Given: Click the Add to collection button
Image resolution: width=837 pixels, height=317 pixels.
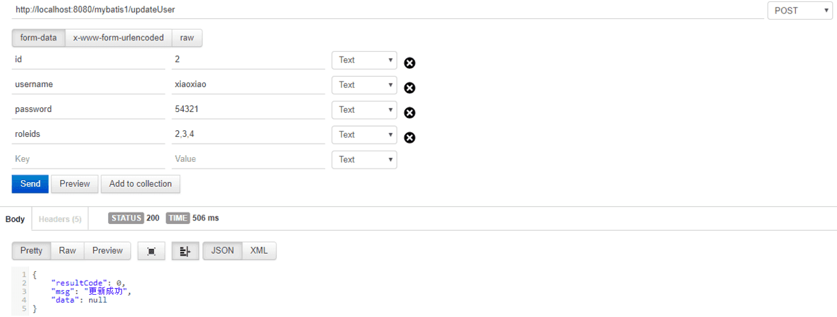Looking at the screenshot, I should pyautogui.click(x=140, y=184).
